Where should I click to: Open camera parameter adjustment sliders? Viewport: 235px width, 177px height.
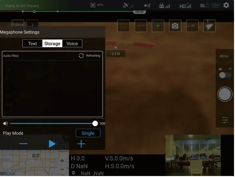(225, 120)
